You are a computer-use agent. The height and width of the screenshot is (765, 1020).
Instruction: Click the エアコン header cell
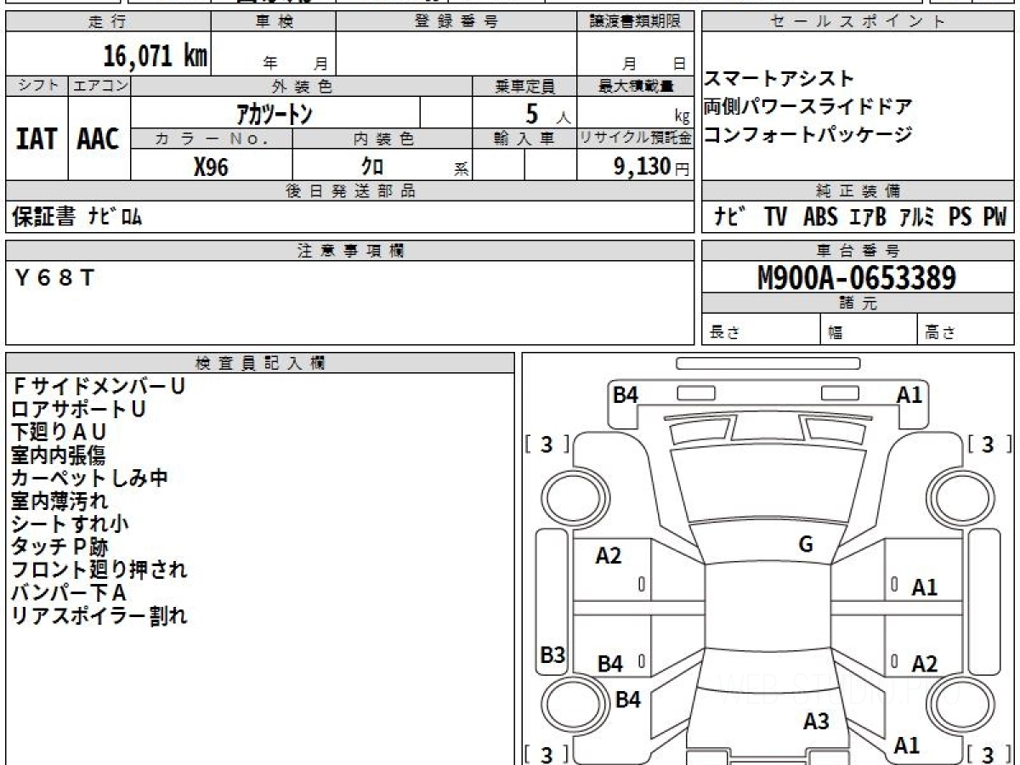(99, 86)
